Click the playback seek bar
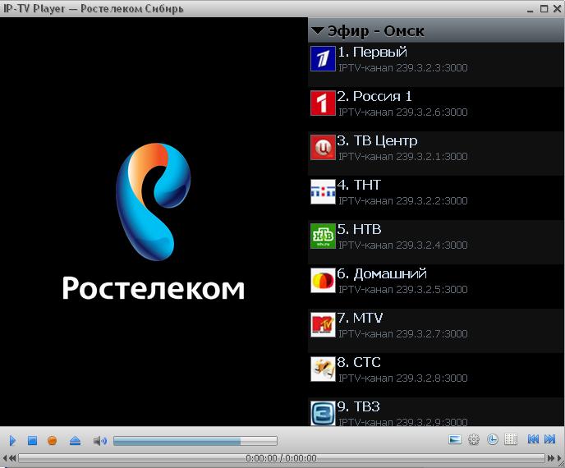The image size is (565, 468). 281,458
